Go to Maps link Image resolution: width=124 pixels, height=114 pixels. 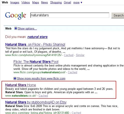pyautogui.click(x=36, y=3)
